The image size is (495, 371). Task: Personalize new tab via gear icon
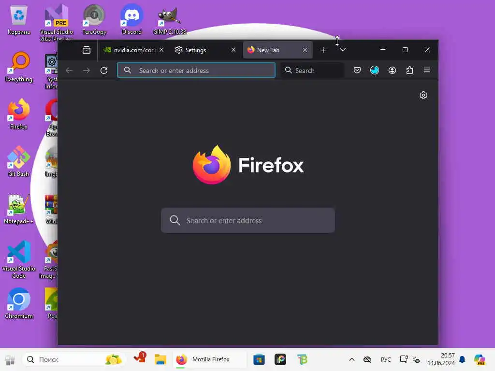pos(423,95)
